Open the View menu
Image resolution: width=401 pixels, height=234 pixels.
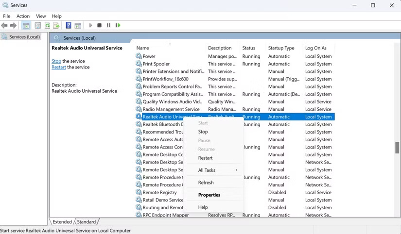pyautogui.click(x=41, y=16)
